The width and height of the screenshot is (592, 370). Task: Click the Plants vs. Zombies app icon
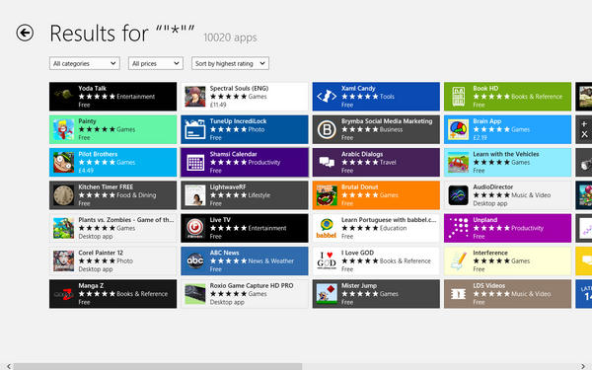(x=63, y=228)
